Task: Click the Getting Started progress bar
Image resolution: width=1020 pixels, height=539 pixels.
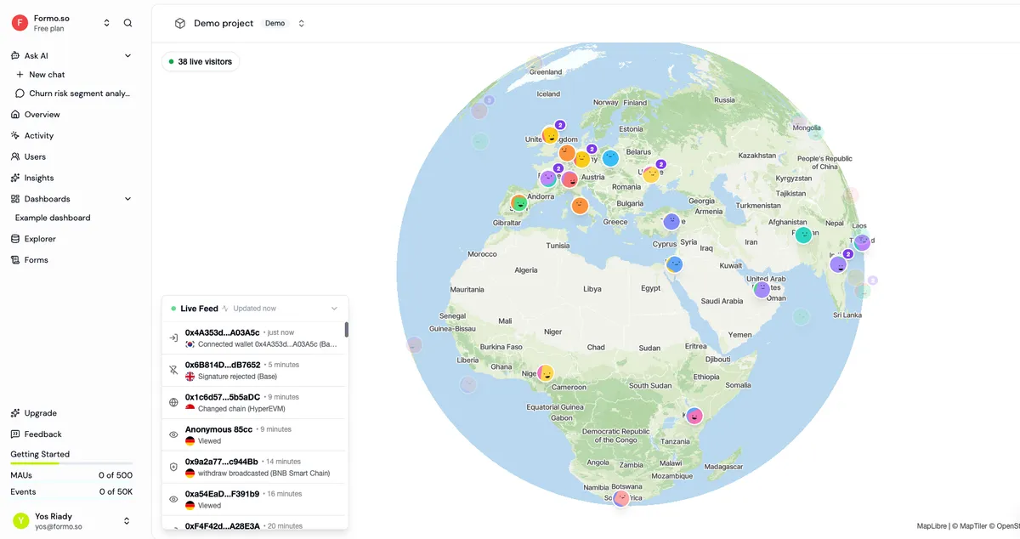Action: 71,464
